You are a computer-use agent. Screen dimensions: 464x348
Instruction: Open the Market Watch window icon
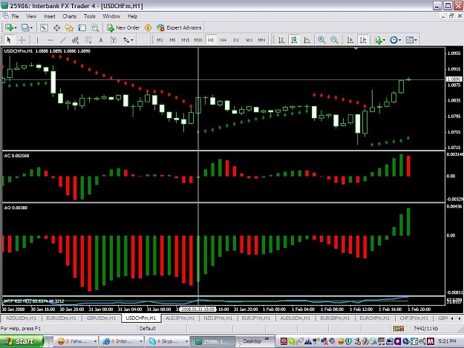click(44, 27)
